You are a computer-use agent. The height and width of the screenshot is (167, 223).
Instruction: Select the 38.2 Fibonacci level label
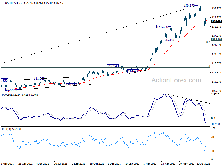pos(207,42)
